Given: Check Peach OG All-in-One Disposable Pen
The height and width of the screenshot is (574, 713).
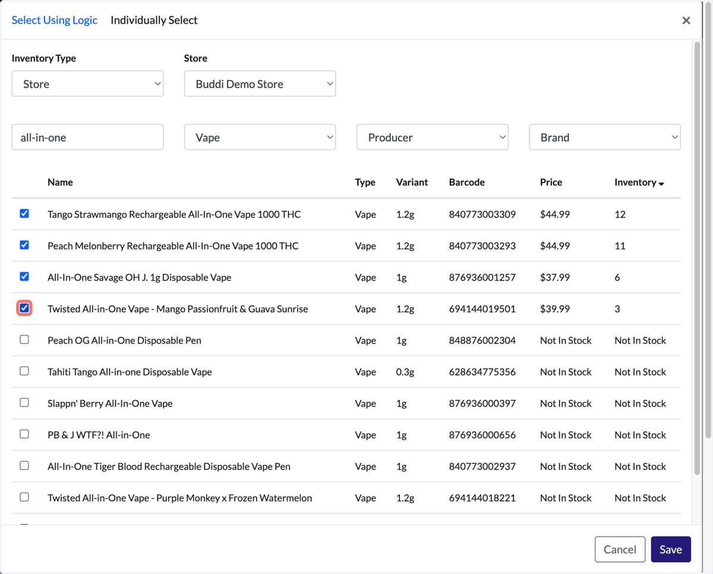Looking at the screenshot, I should 24,339.
